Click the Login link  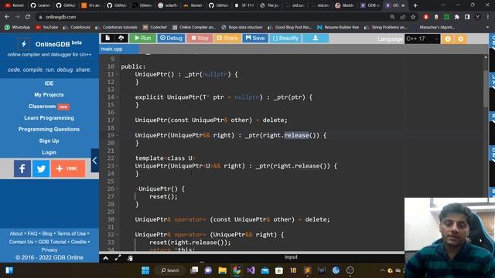[49, 152]
